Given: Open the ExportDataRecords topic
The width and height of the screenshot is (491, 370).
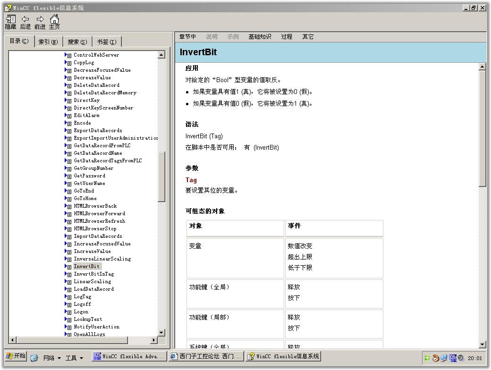Looking at the screenshot, I should (98, 131).
